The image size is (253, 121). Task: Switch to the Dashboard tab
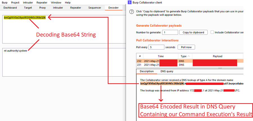[10, 8]
